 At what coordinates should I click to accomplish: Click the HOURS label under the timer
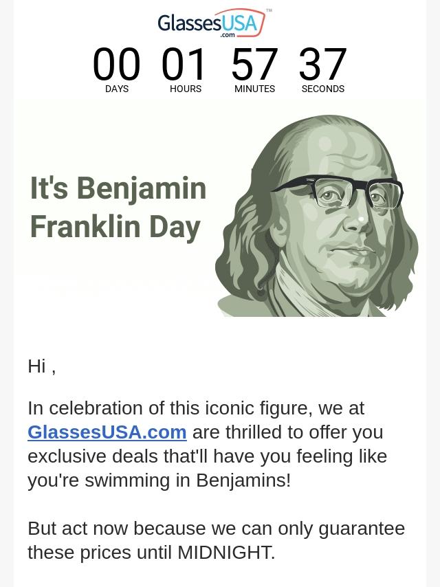pyautogui.click(x=186, y=89)
